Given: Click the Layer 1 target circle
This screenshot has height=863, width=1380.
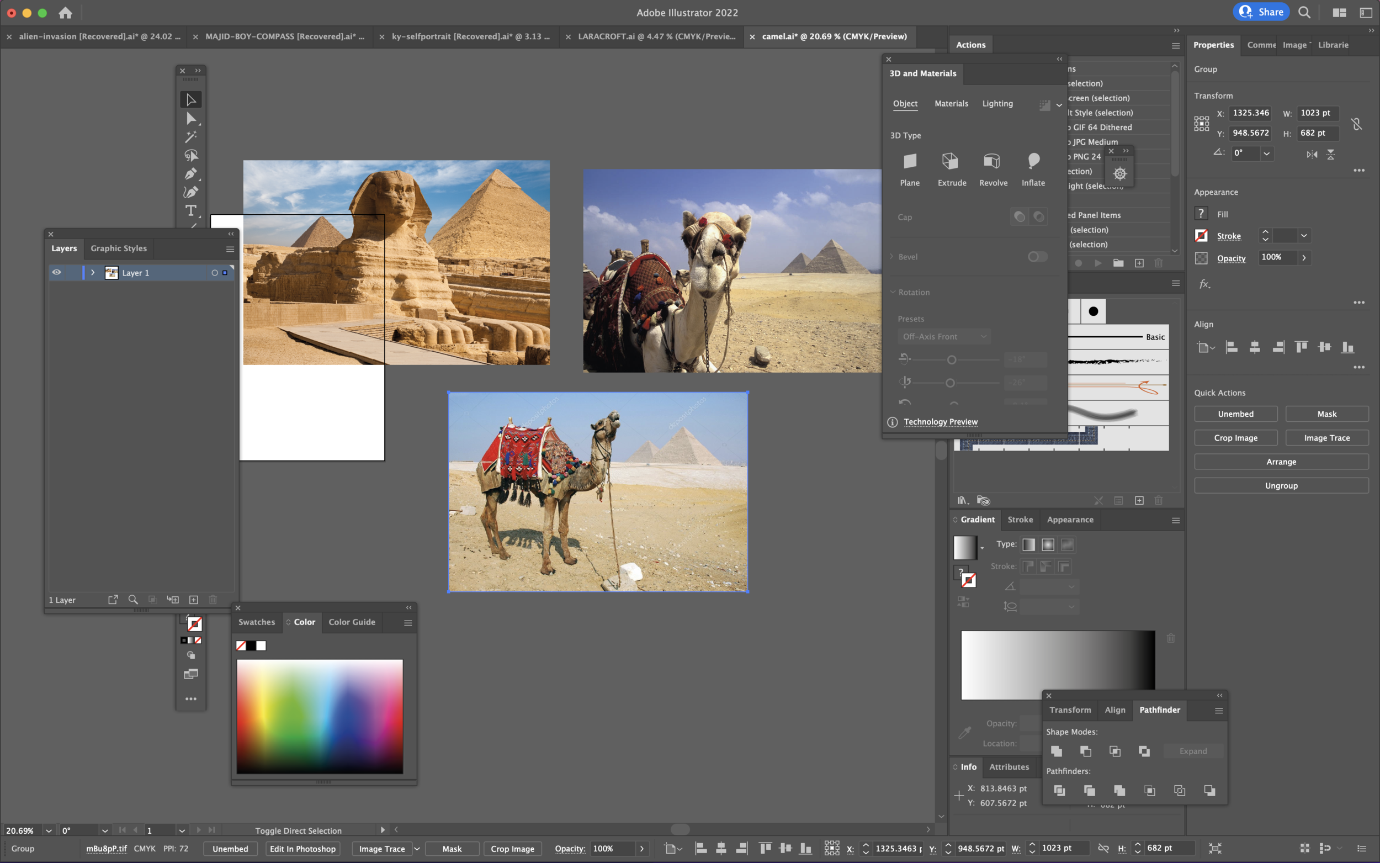Looking at the screenshot, I should pyautogui.click(x=215, y=273).
